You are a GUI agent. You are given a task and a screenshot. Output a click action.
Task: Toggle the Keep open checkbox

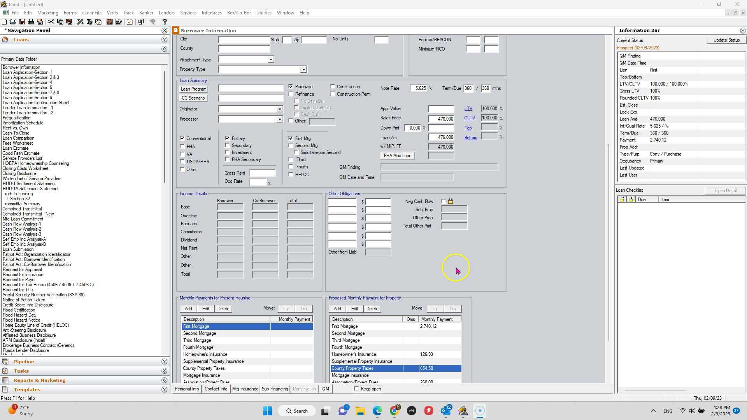pyautogui.click(x=357, y=389)
